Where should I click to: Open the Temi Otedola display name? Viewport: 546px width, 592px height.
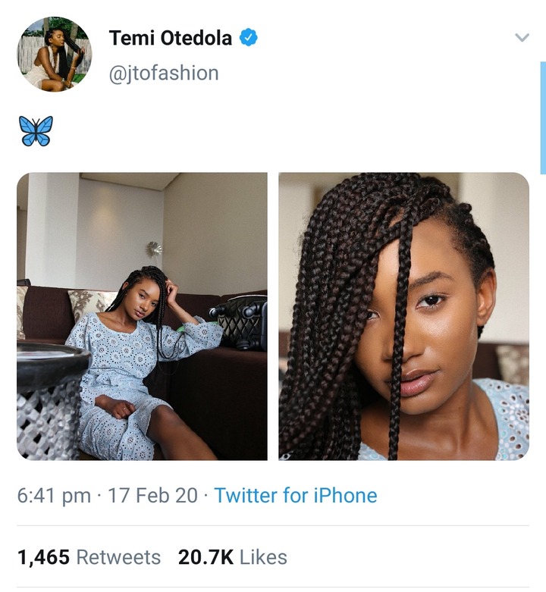click(x=171, y=38)
